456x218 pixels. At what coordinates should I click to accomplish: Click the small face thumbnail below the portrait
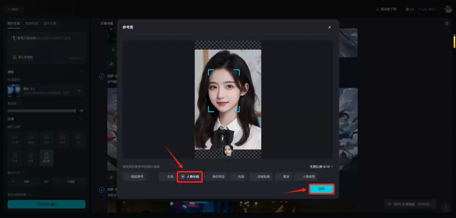coord(228,151)
